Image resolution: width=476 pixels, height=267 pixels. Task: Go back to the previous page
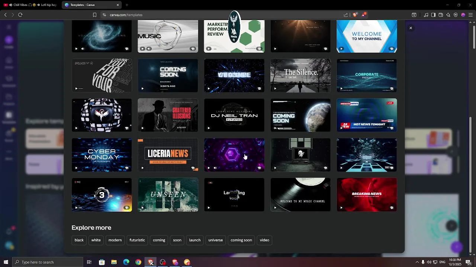coord(5,15)
